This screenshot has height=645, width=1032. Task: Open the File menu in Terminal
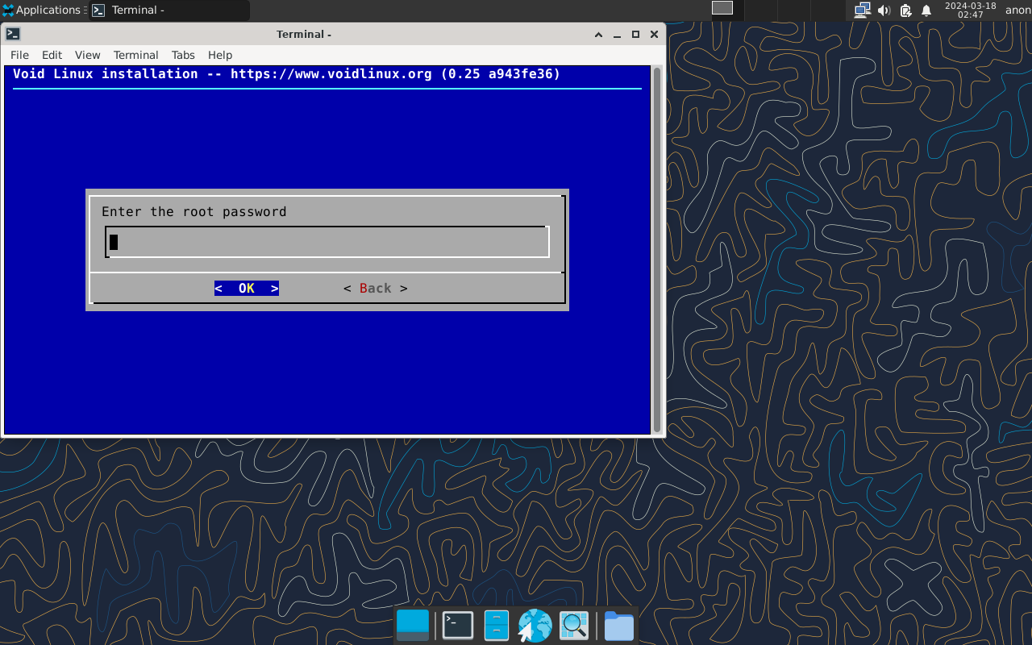(19, 55)
